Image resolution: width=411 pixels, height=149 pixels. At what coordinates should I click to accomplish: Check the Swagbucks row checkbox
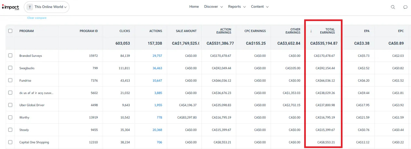coord(10,68)
